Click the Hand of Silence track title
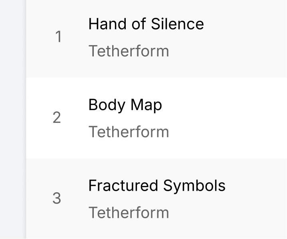Viewport: 287px width, 239px height. pyautogui.click(x=146, y=24)
